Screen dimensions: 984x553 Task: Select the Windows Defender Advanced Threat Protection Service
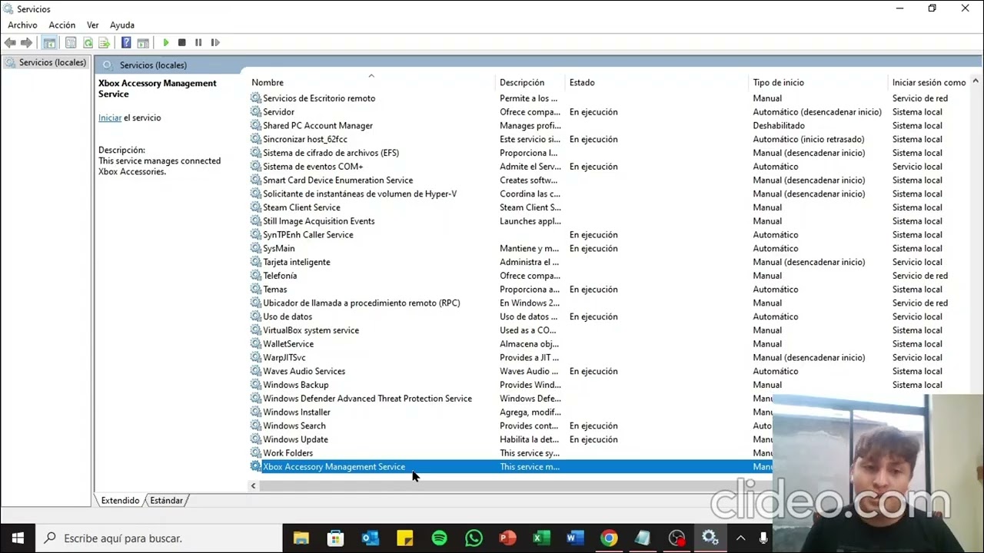pyautogui.click(x=367, y=399)
